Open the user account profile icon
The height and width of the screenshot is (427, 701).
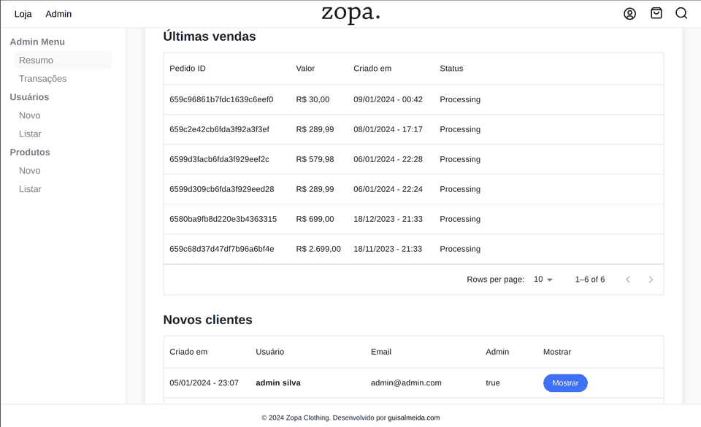(629, 13)
